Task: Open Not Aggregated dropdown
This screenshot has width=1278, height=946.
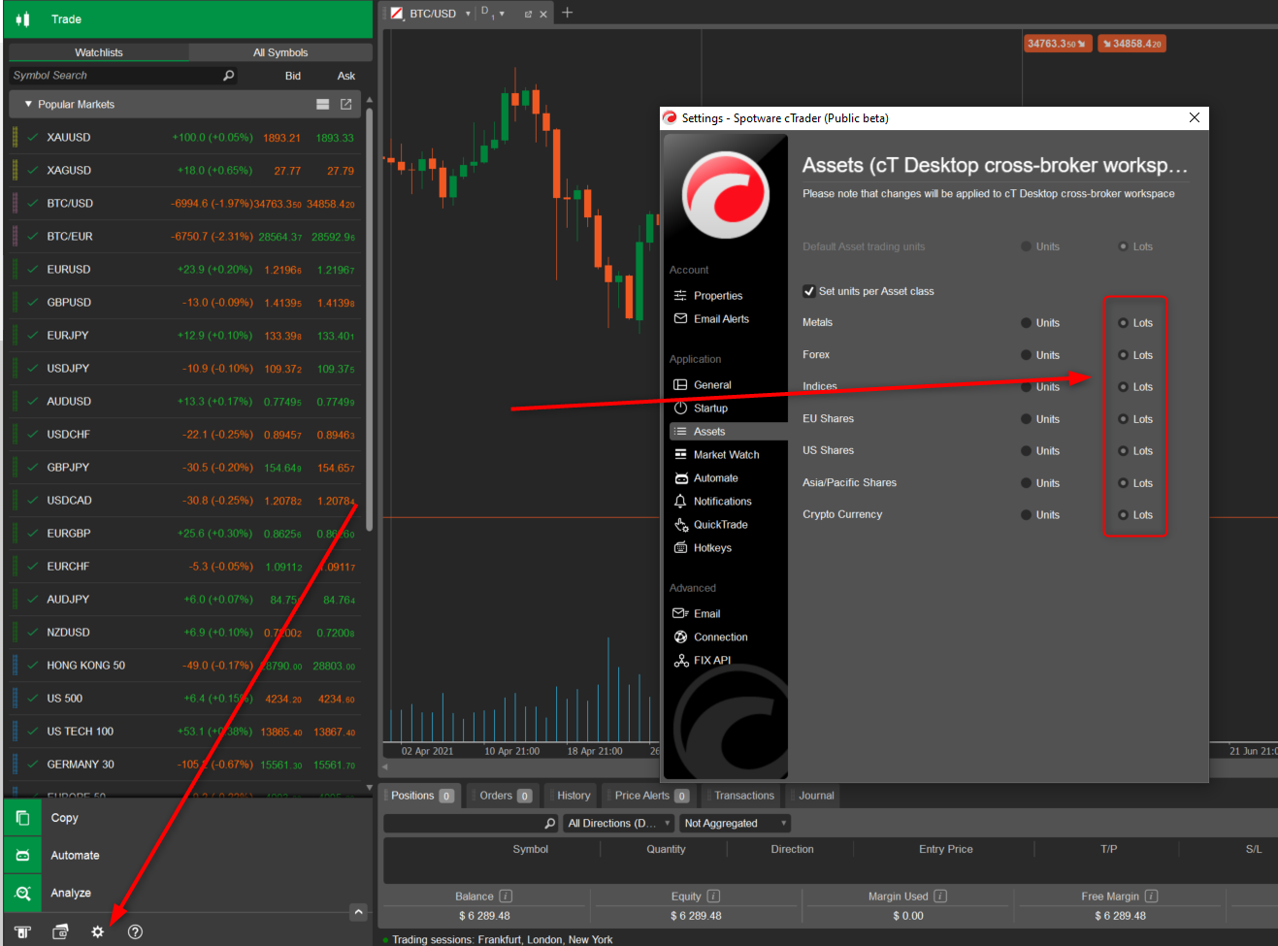Action: click(x=735, y=823)
